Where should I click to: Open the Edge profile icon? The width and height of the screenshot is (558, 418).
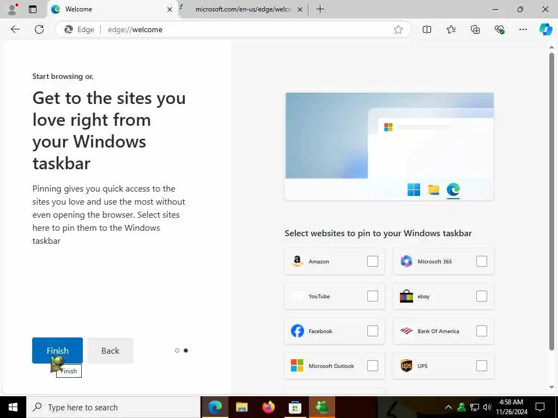pyautogui.click(x=13, y=9)
